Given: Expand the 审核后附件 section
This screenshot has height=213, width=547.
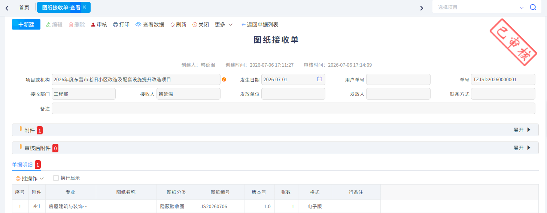Looking at the screenshot, I should pyautogui.click(x=522, y=148).
